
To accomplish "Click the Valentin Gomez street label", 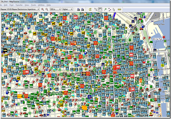I will click(36, 76).
